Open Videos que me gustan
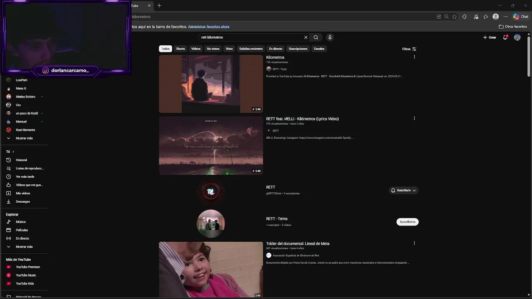 pyautogui.click(x=24, y=185)
